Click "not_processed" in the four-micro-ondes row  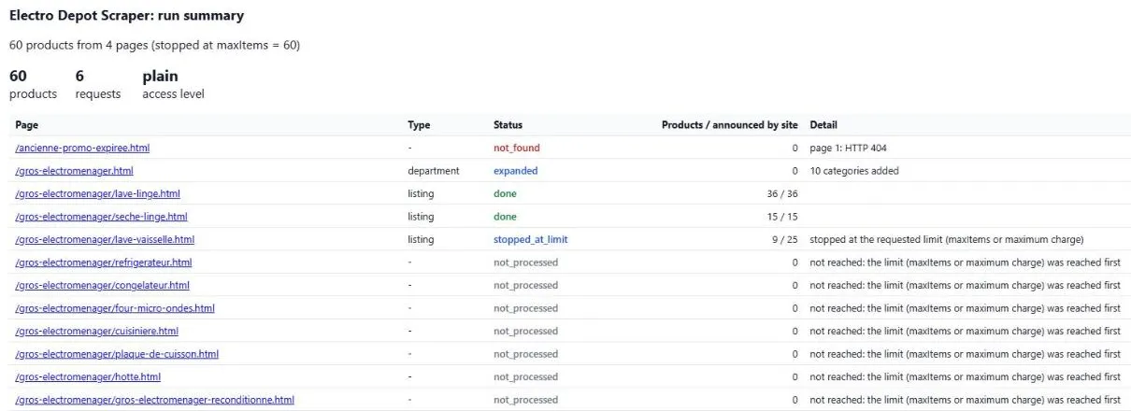[525, 308]
